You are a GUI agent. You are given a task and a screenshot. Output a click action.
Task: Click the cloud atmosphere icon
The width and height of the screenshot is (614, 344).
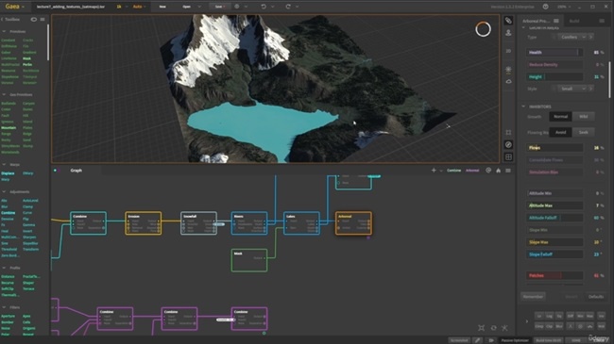click(508, 81)
